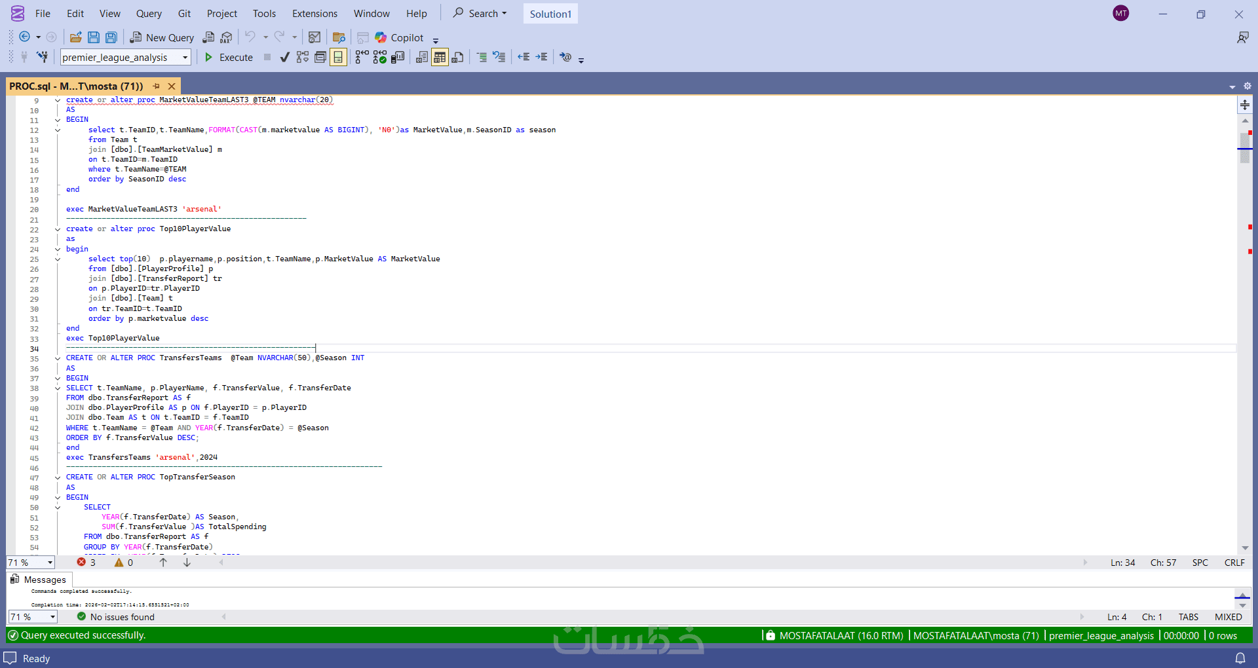
Task: Open a file with the folder icon
Action: pos(75,37)
